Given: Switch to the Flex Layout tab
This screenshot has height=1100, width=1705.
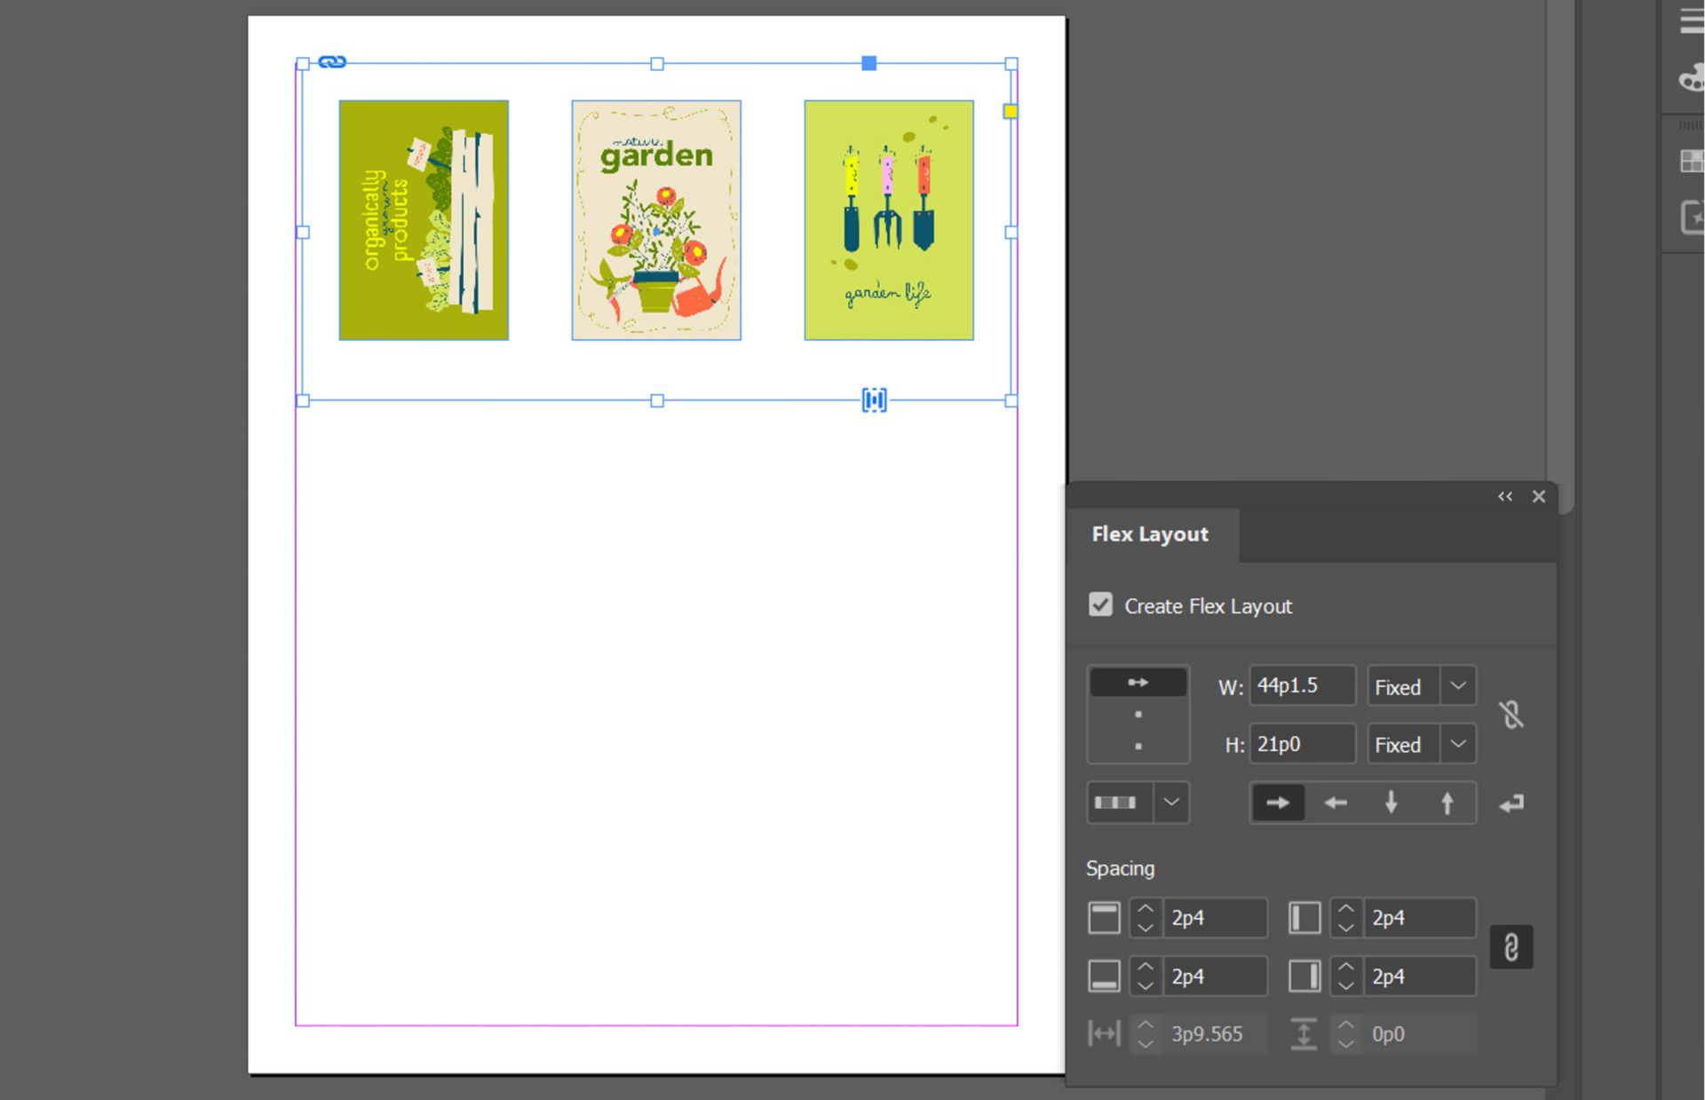Looking at the screenshot, I should point(1150,534).
